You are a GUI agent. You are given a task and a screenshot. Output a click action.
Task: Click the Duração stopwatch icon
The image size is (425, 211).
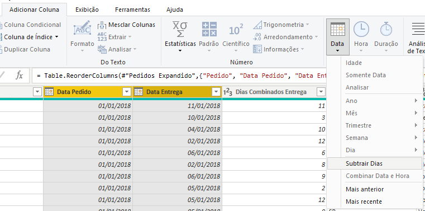pos(386,29)
